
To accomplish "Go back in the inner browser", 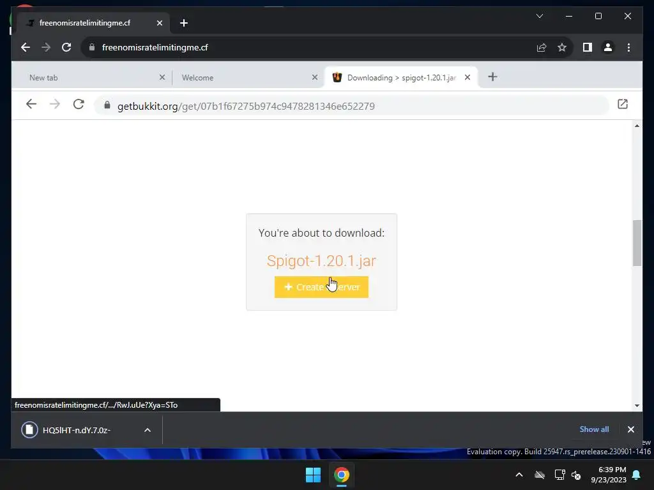I will (31, 104).
